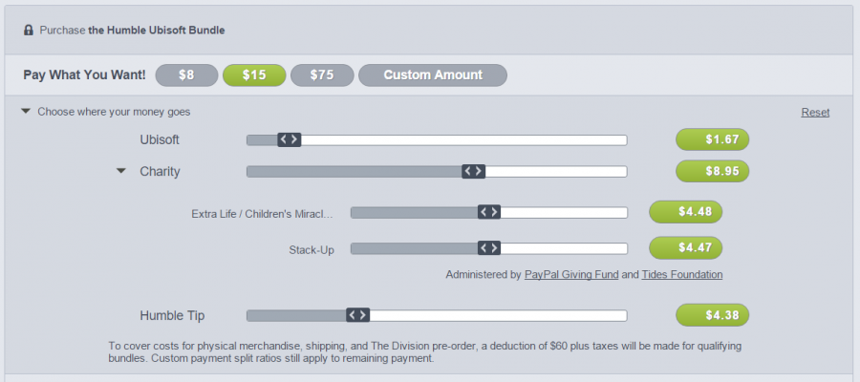Open the PayPal Giving Fund link
This screenshot has width=860, height=382.
(570, 275)
